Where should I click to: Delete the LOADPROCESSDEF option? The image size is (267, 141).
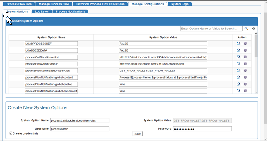tap(245, 44)
